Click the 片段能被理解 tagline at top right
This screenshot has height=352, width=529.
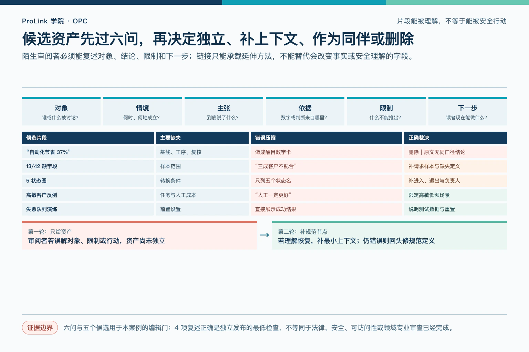(452, 21)
